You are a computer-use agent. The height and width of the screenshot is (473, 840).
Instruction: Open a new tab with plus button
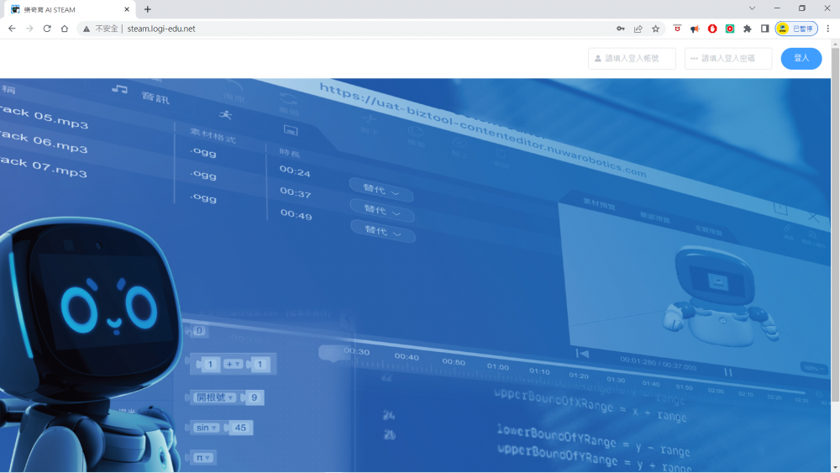click(x=148, y=9)
